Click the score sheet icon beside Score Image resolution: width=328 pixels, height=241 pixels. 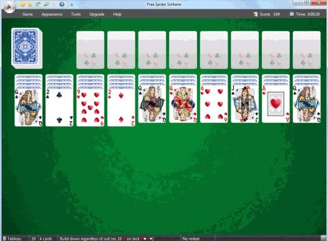[x=255, y=14]
